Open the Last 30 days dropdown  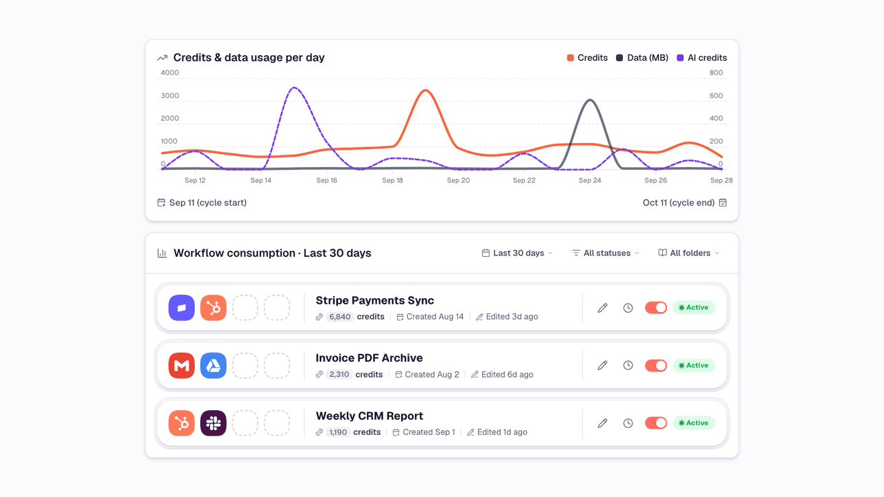518,253
